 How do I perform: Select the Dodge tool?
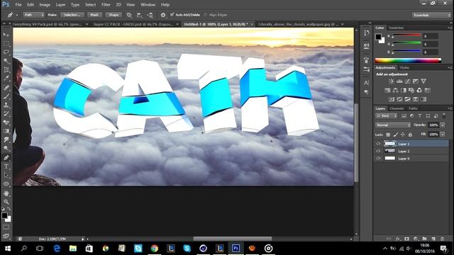6,148
